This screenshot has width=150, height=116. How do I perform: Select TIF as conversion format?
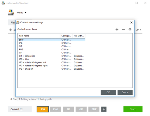pos(68,109)
